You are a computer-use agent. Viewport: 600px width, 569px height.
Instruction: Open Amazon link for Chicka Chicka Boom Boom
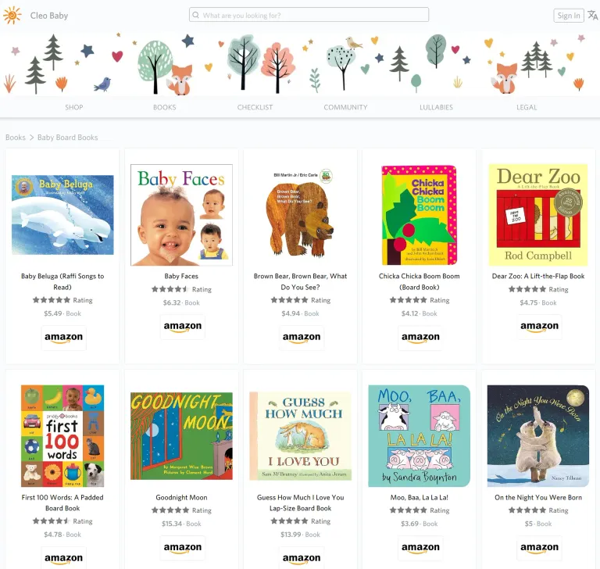(x=420, y=338)
